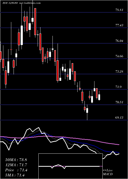Click the 74.66 price level label
Image resolution: width=128 pixels, height=179 pixels.
click(119, 56)
